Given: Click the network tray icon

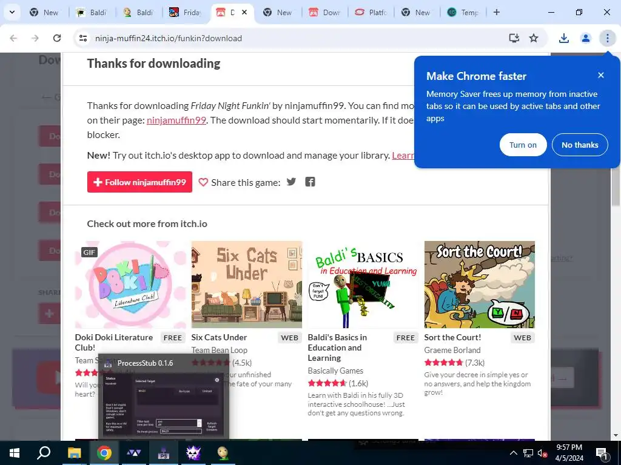Looking at the screenshot, I should coord(528,453).
